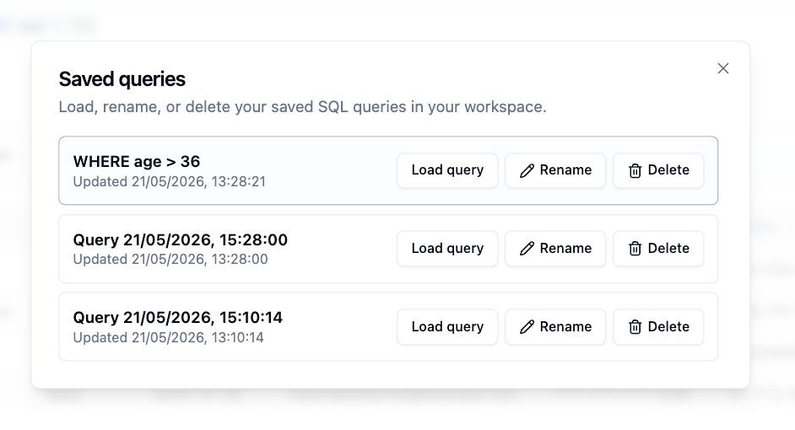Load the 'WHERE age > 36' query
Screen dimensions: 795x430
[447, 170]
